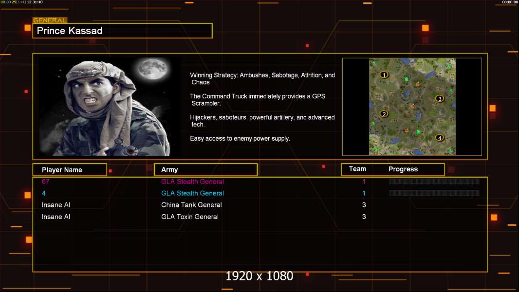The width and height of the screenshot is (519, 292).
Task: Click the Progress column header
Action: point(403,169)
